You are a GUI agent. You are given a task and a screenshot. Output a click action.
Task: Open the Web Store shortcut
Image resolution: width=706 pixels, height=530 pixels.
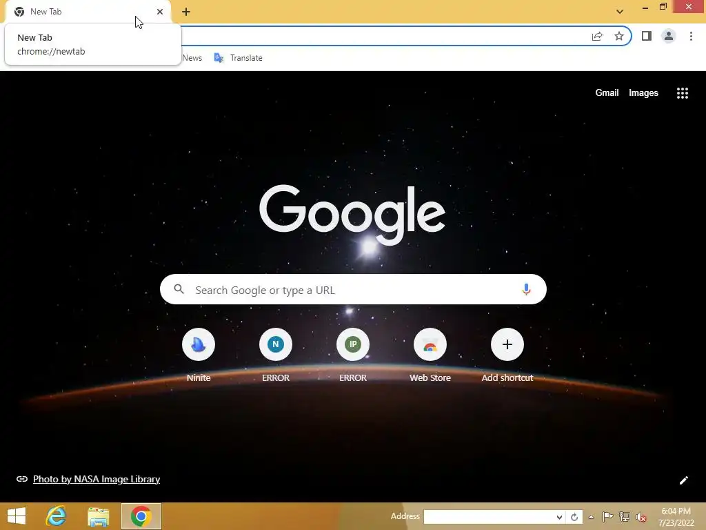click(430, 355)
